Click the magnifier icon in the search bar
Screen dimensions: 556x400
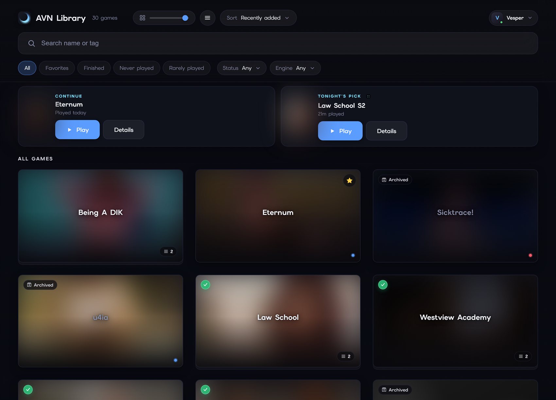coord(31,43)
